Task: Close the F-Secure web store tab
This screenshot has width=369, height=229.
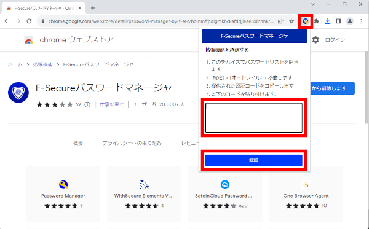Action: tap(80, 8)
